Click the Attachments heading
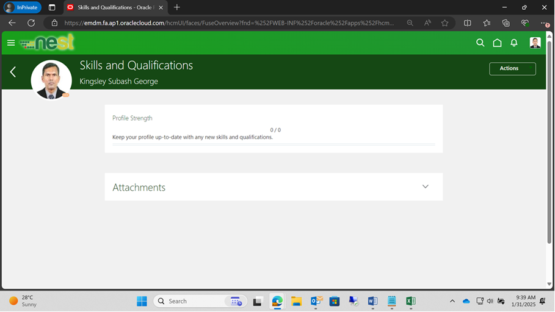 139,187
